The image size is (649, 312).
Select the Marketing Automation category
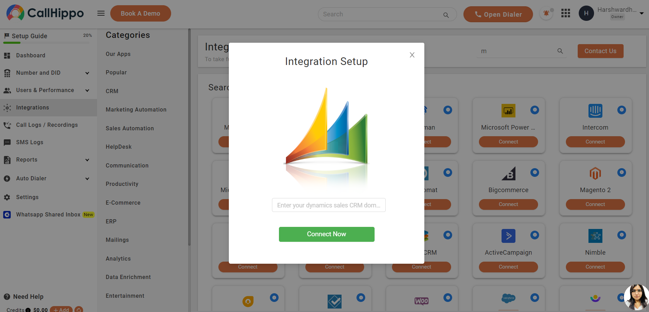pos(136,109)
